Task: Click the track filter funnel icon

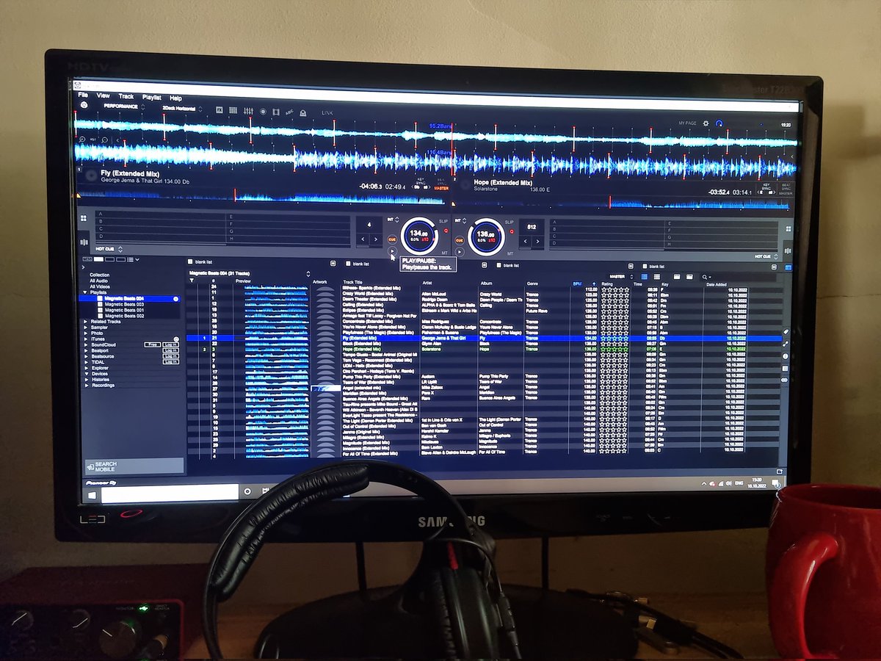Action: point(192,281)
